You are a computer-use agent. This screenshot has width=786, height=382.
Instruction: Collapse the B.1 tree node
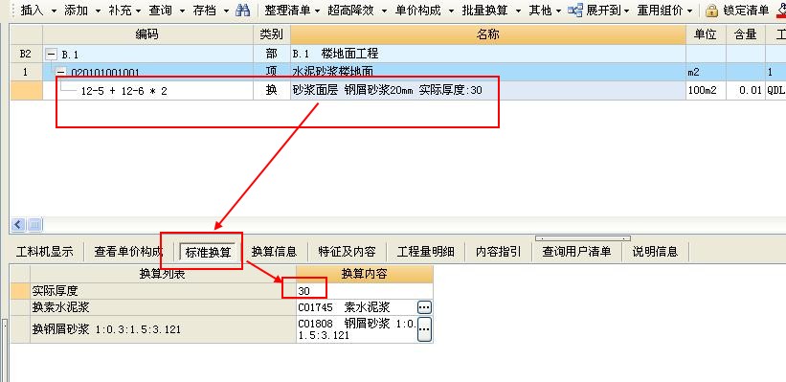(52, 55)
